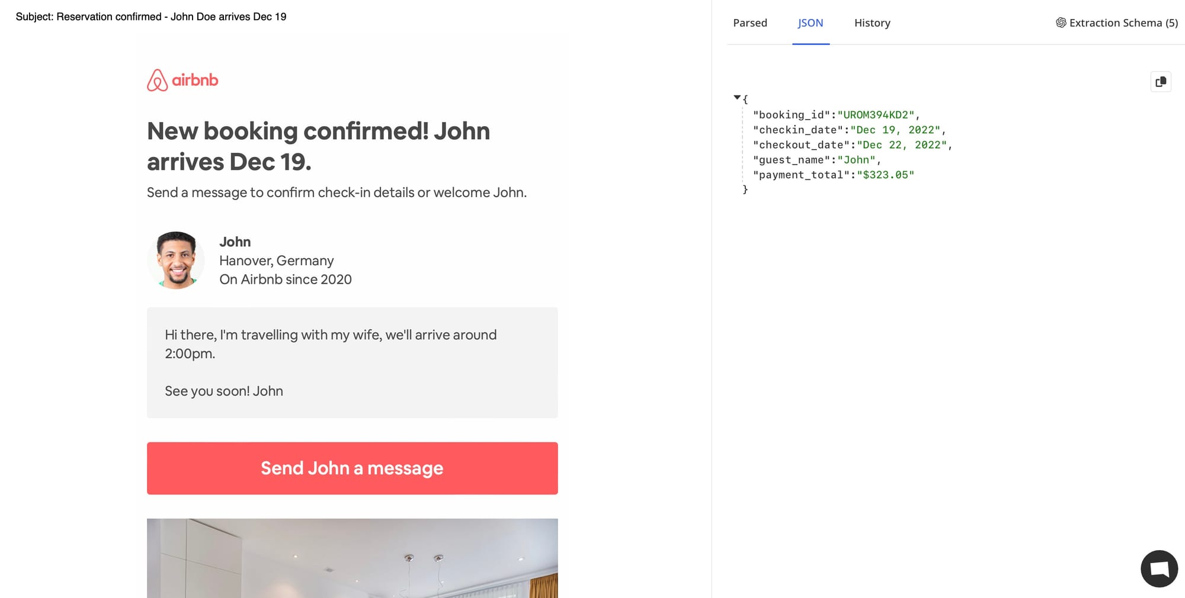Screen dimensions: 1185x598
Task: Click the checkout_date value Dec 22, 2022
Action: [x=901, y=145]
